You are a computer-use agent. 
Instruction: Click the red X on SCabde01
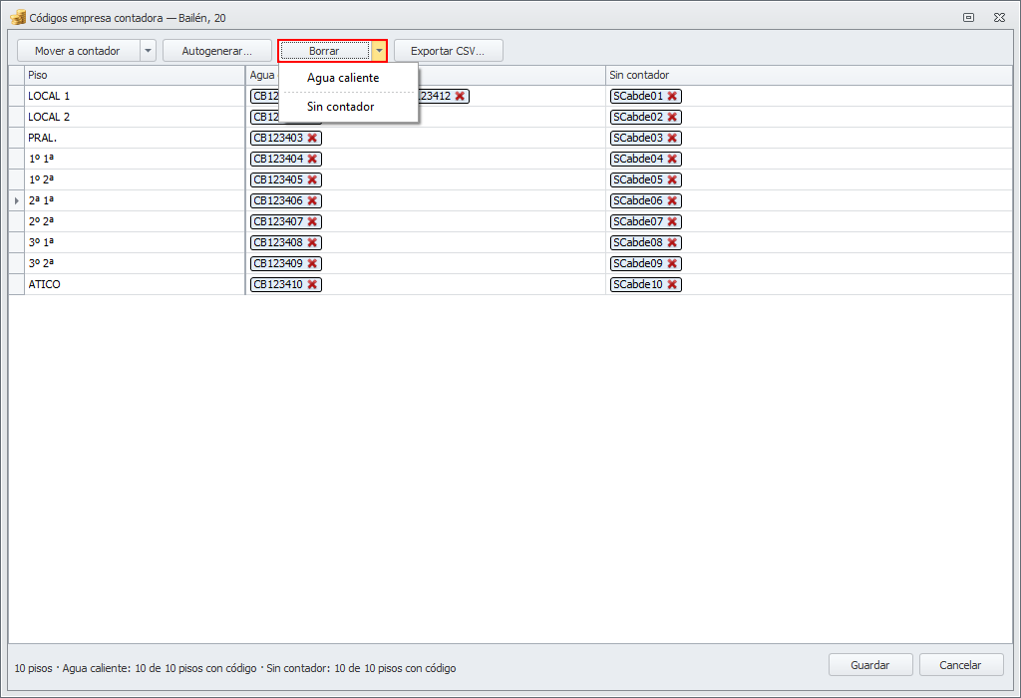pos(673,97)
